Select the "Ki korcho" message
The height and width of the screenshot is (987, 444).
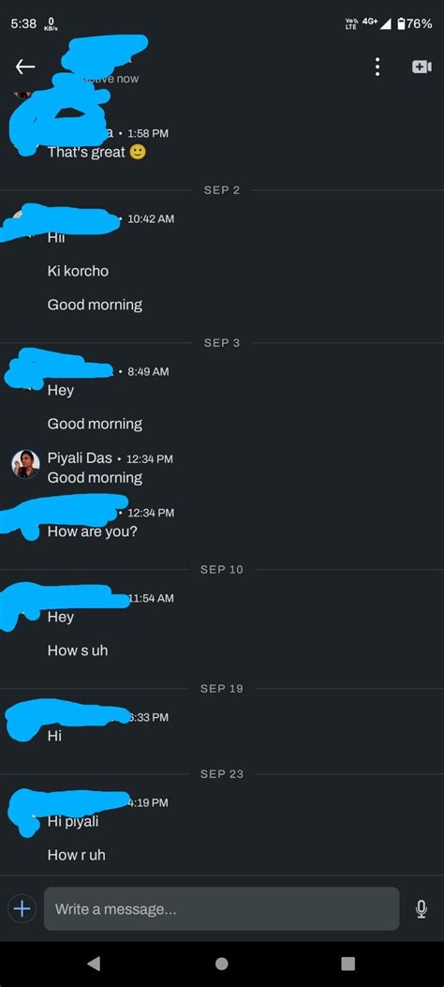pyautogui.click(x=78, y=271)
